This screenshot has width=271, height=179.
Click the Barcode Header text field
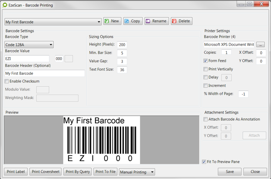(45, 73)
